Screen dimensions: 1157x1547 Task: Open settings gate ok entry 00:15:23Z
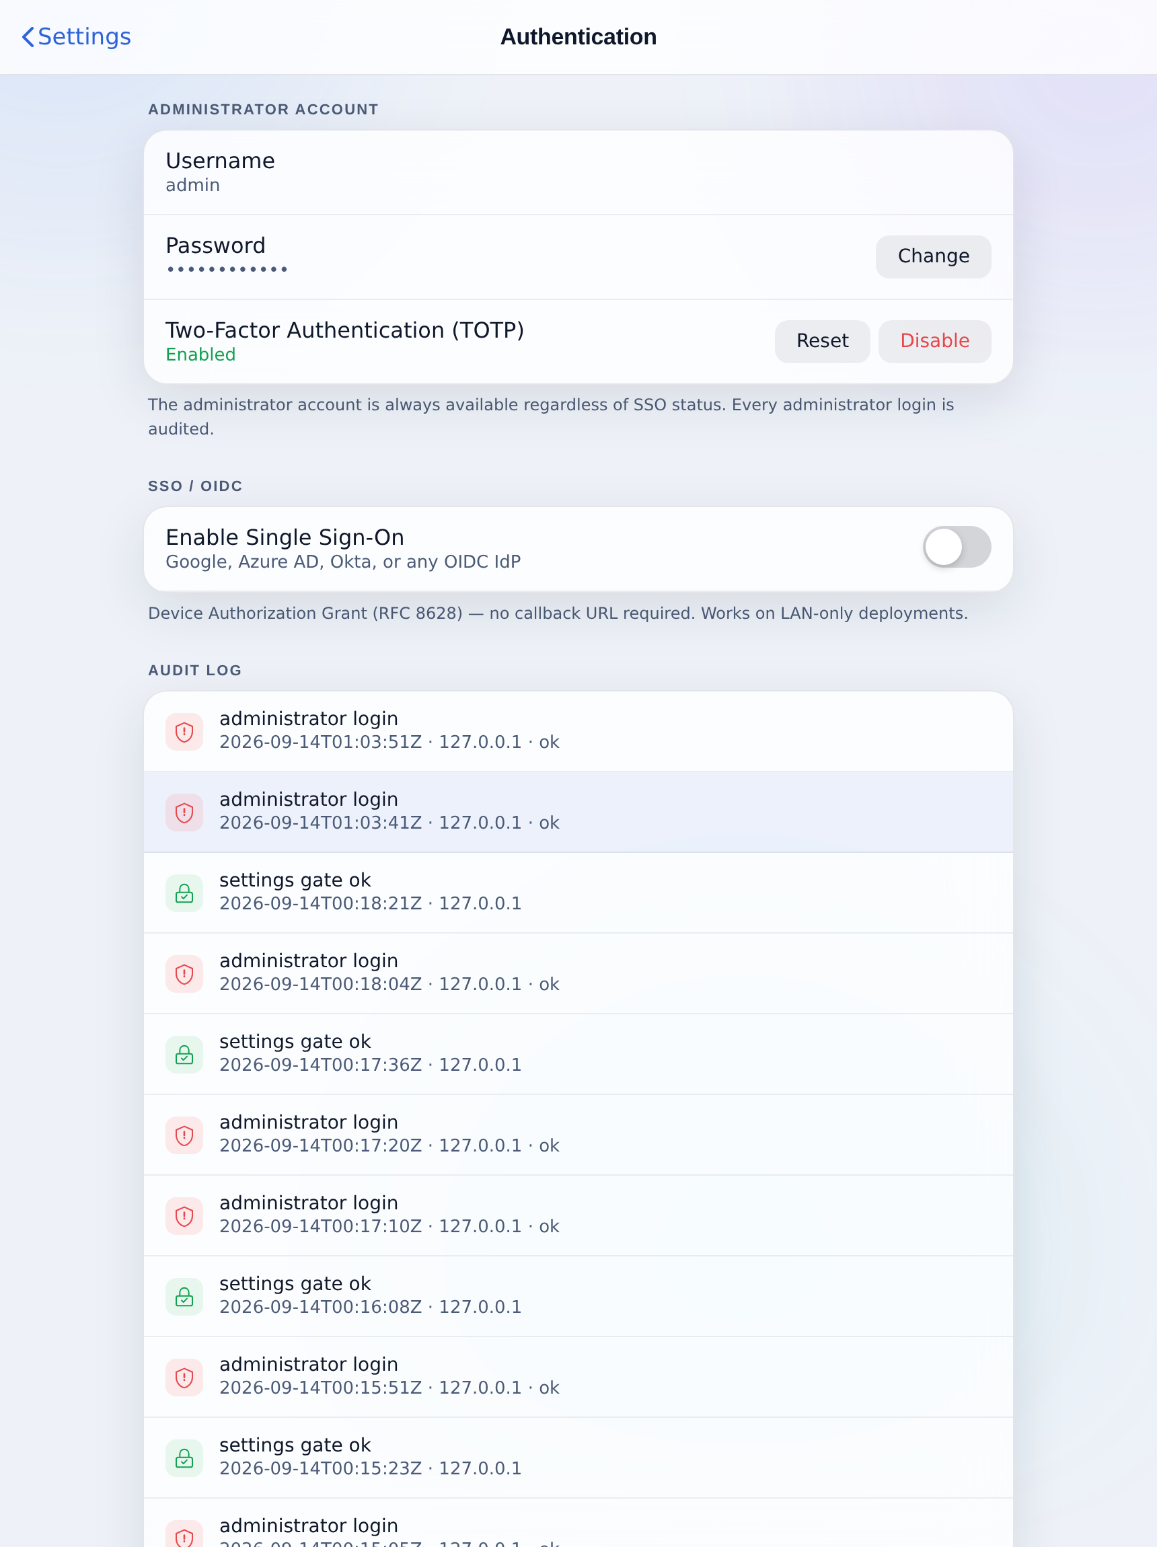(578, 1458)
